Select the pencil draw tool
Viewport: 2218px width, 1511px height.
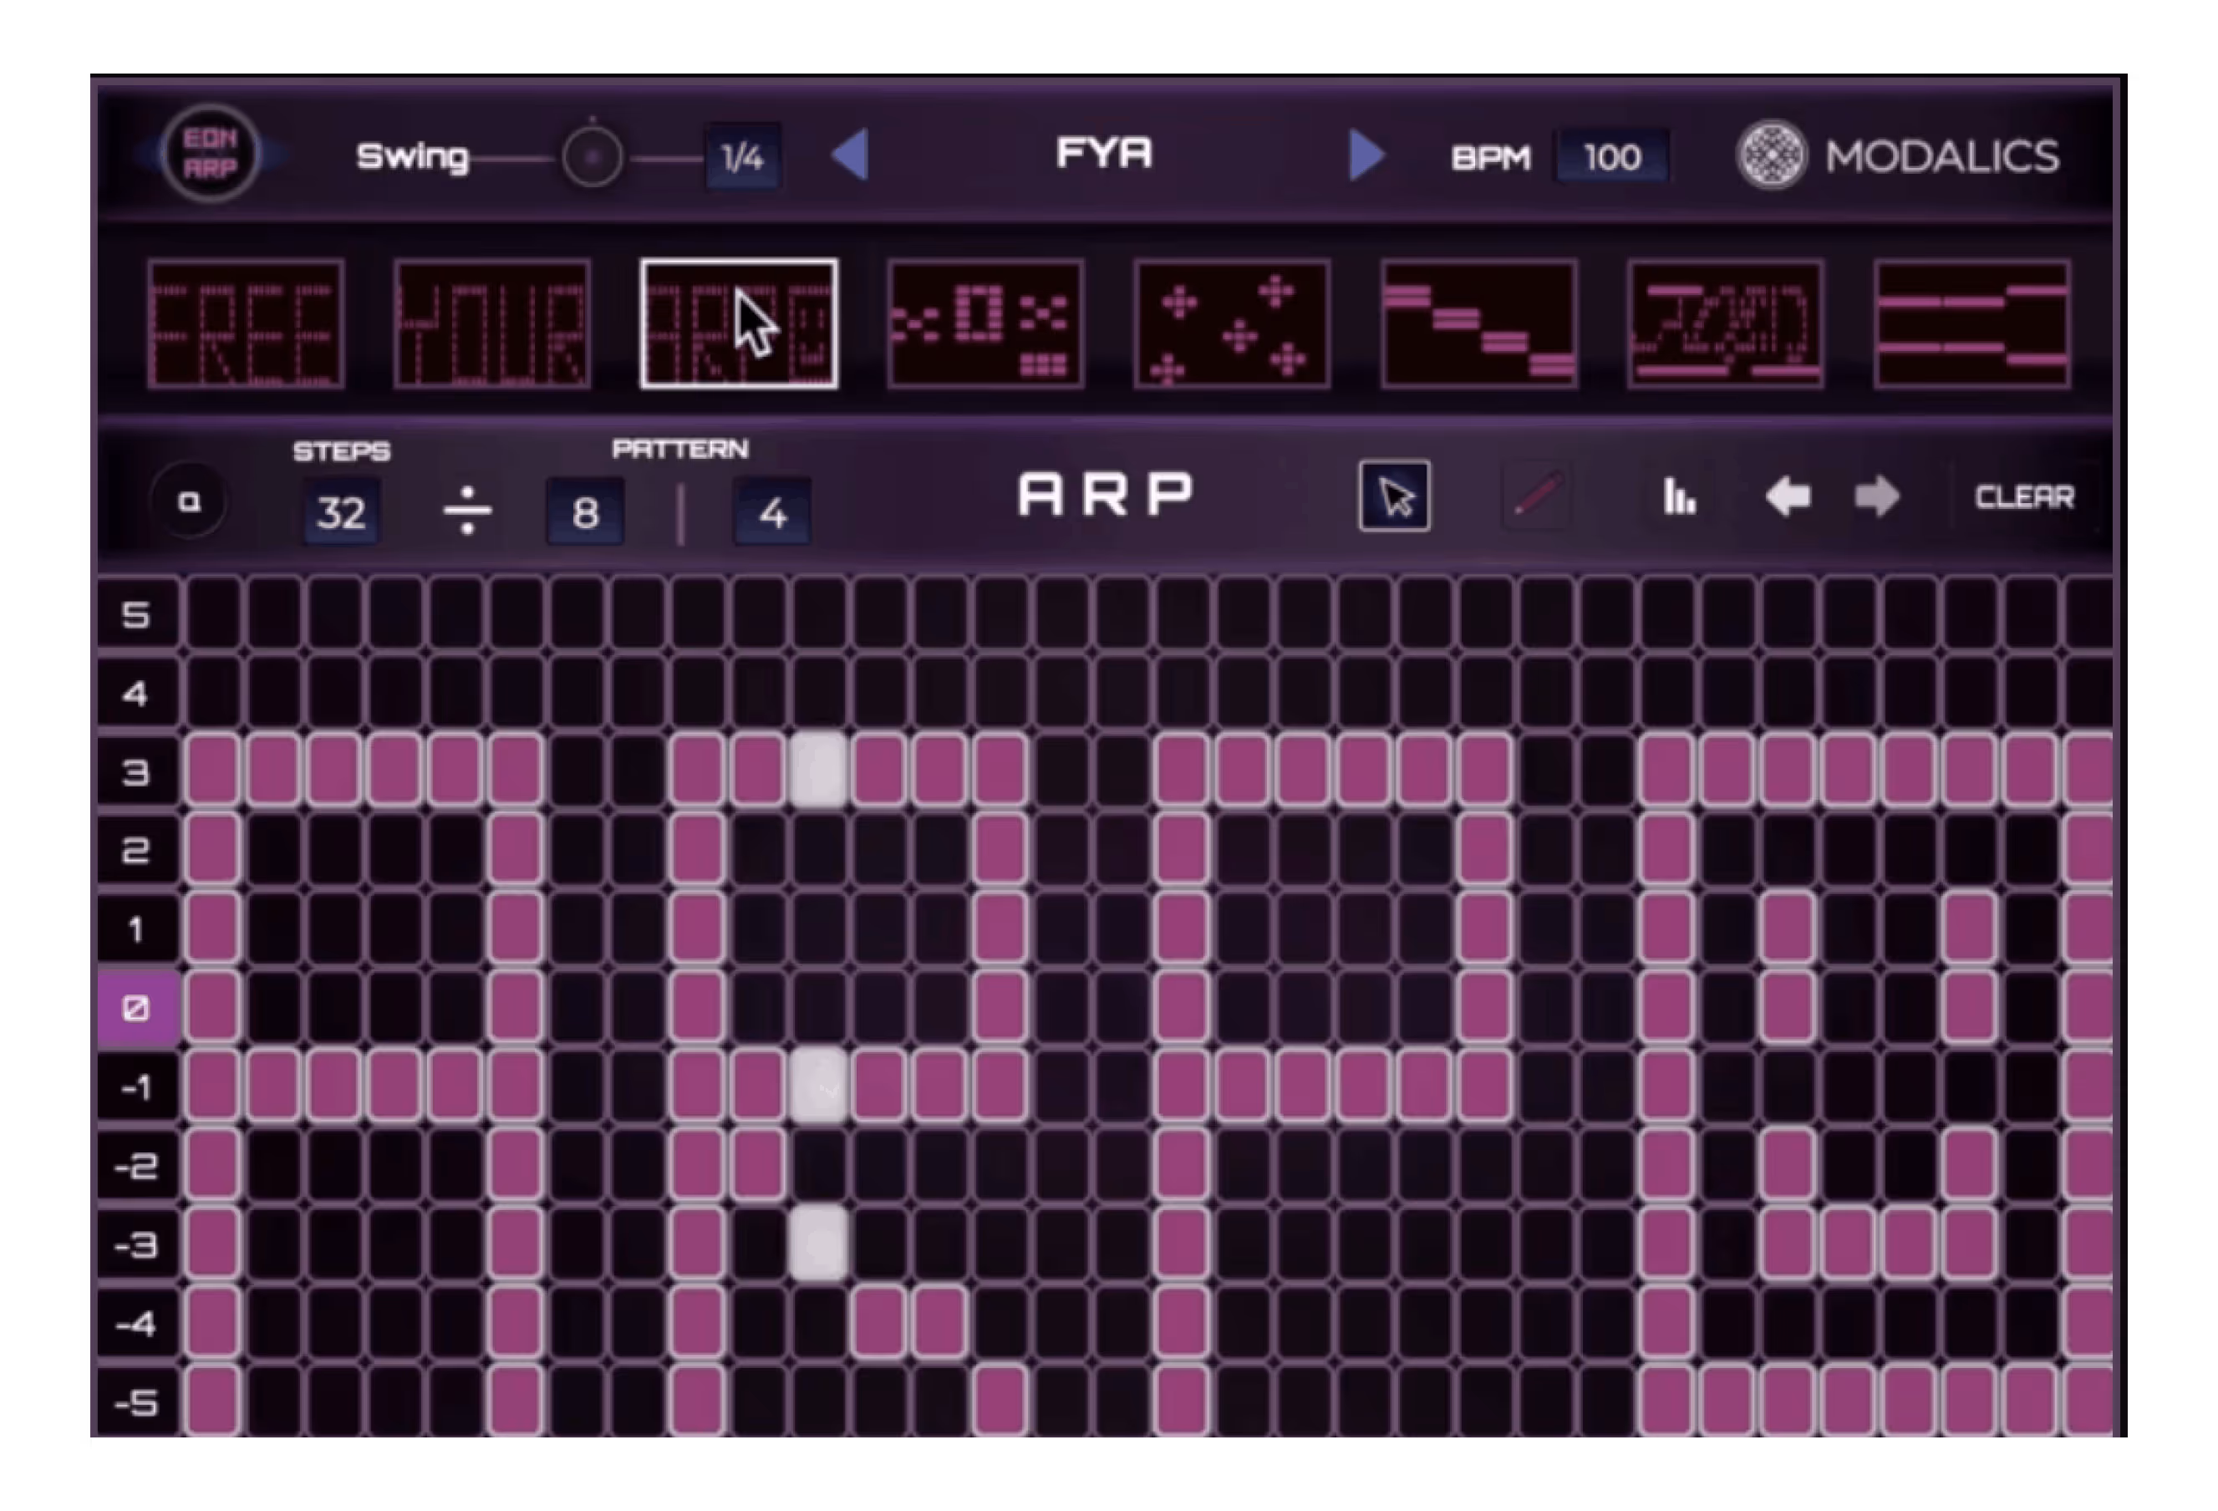tap(1535, 496)
